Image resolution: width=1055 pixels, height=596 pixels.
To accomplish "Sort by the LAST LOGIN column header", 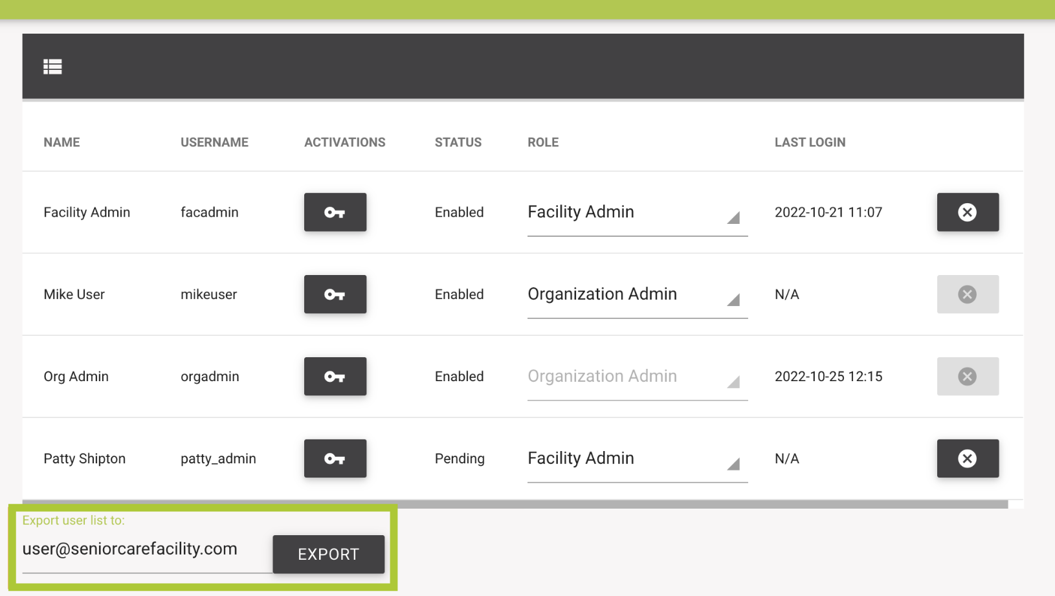I will click(x=810, y=142).
